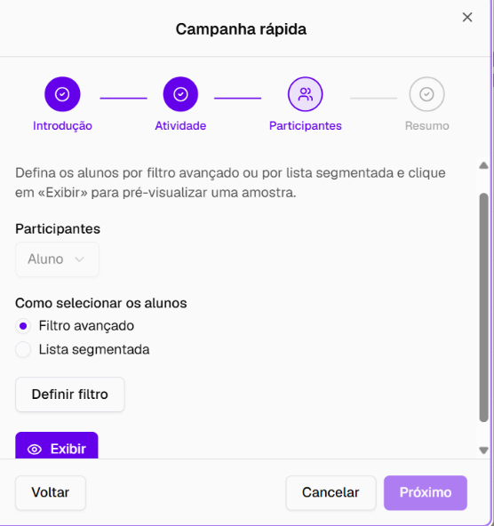
Task: Click the Definir filtro button
Action: click(70, 394)
